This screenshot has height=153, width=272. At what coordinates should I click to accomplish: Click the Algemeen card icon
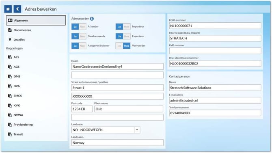(x=10, y=20)
